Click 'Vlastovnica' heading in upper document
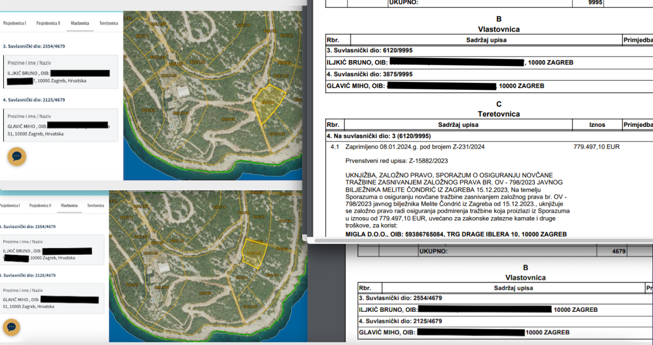Image resolution: width=653 pixels, height=345 pixels. 499,29
